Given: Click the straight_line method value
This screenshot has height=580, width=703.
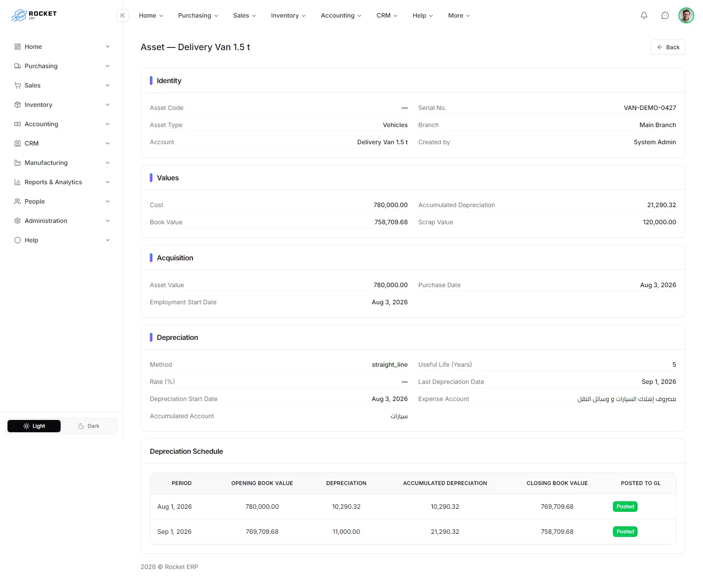Looking at the screenshot, I should click(390, 365).
